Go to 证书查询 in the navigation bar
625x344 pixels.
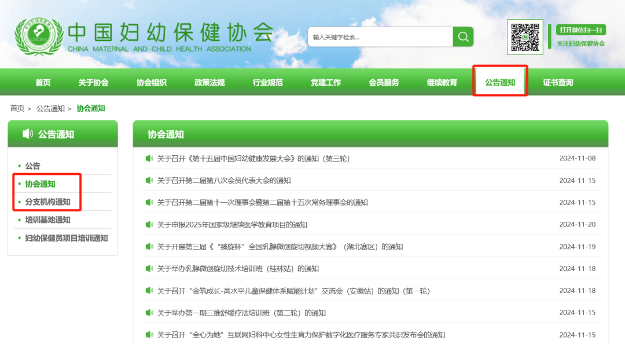click(558, 82)
